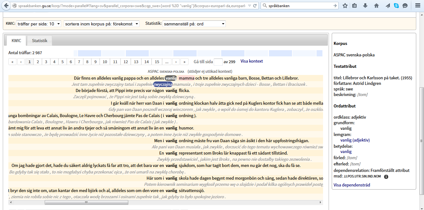Click the Skype toolbar icon

[x=396, y=6]
